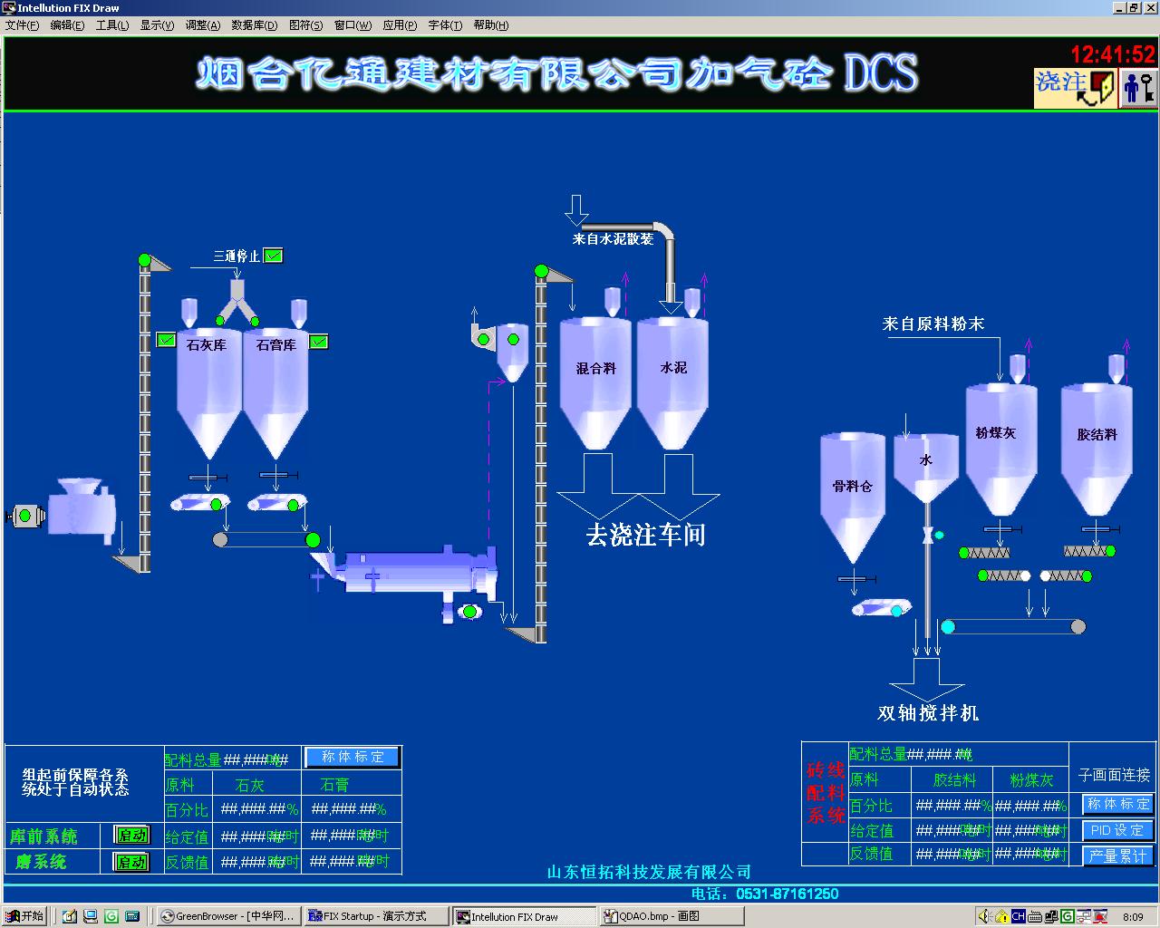Click the 产量累计 button

tap(1116, 855)
